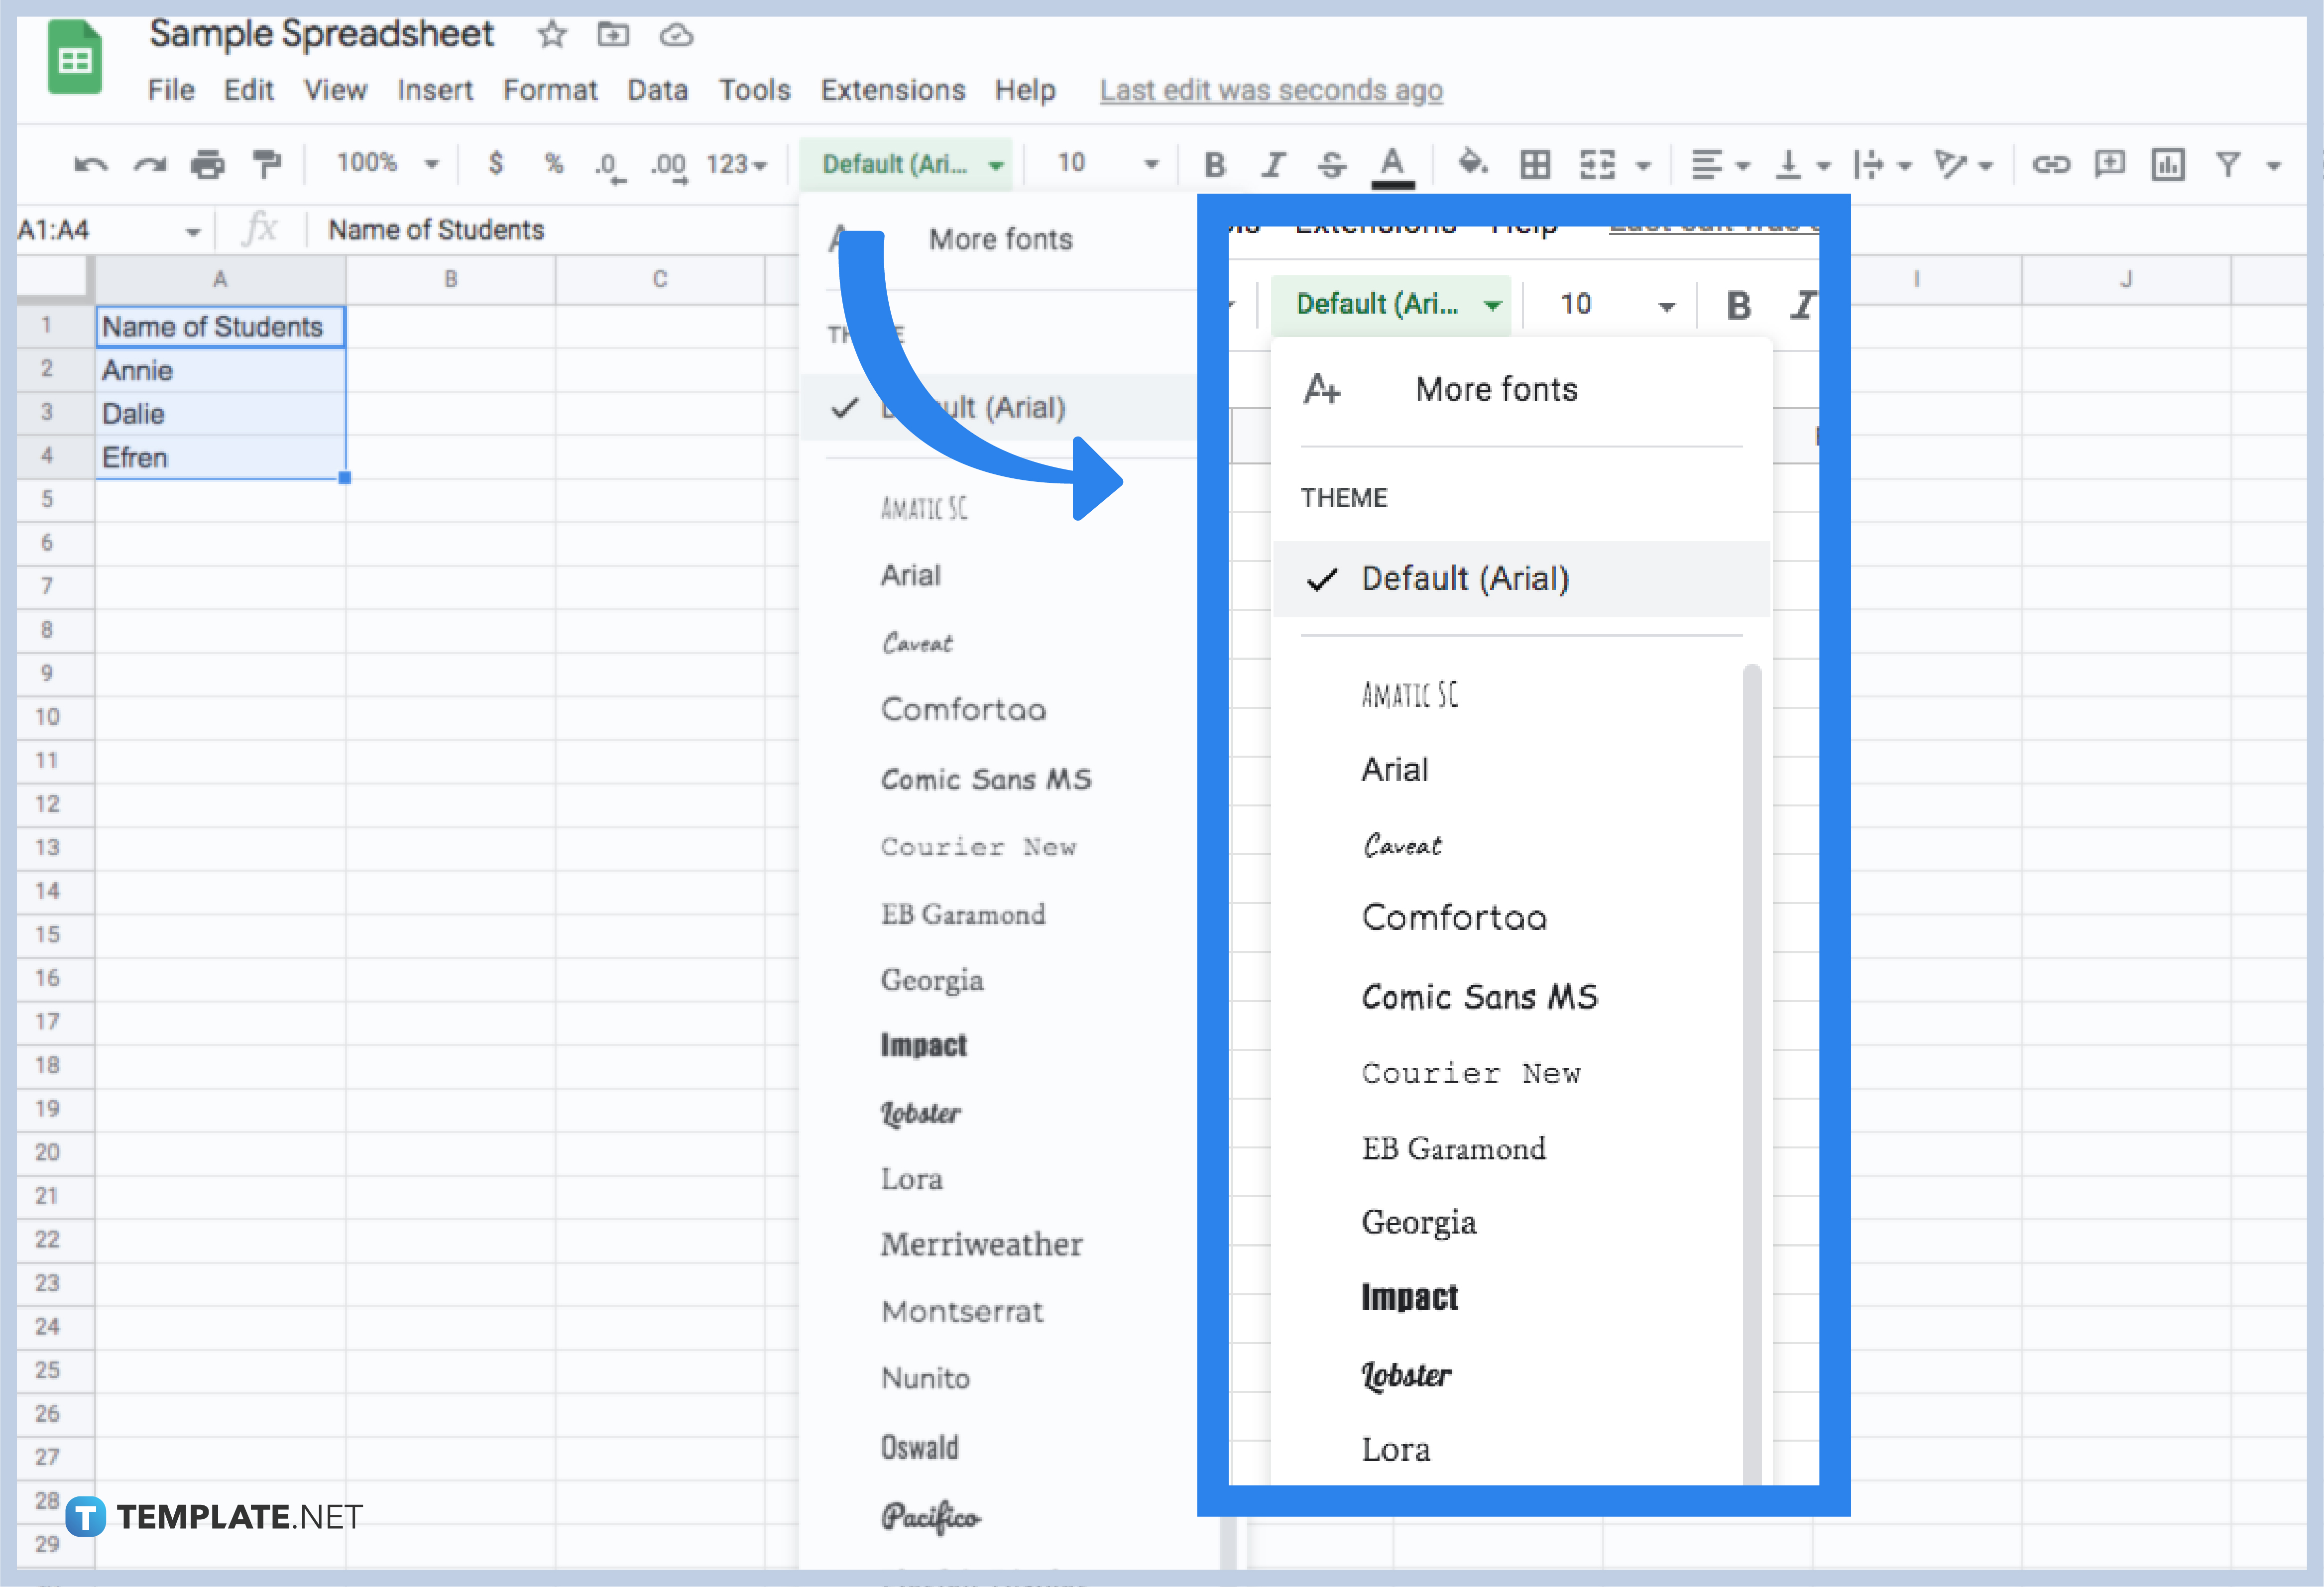This screenshot has width=2324, height=1587.
Task: Click the select-all corner box
Action: tap(55, 279)
